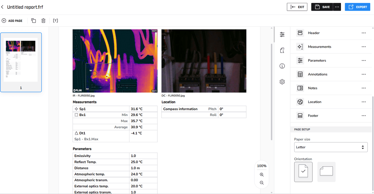Open the info sidebar panel
Viewport: 374px width, 194px height.
click(x=282, y=66)
